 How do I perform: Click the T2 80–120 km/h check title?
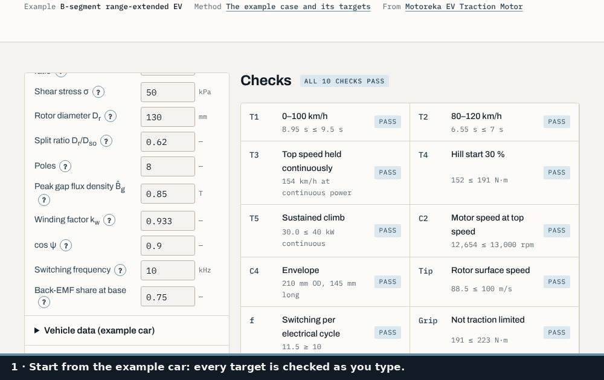point(476,116)
